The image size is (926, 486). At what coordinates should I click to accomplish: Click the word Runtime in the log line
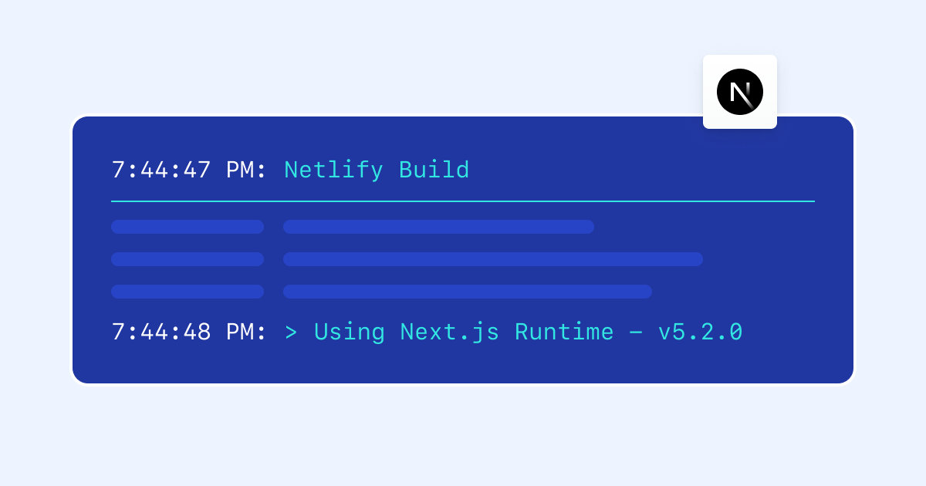(x=564, y=332)
